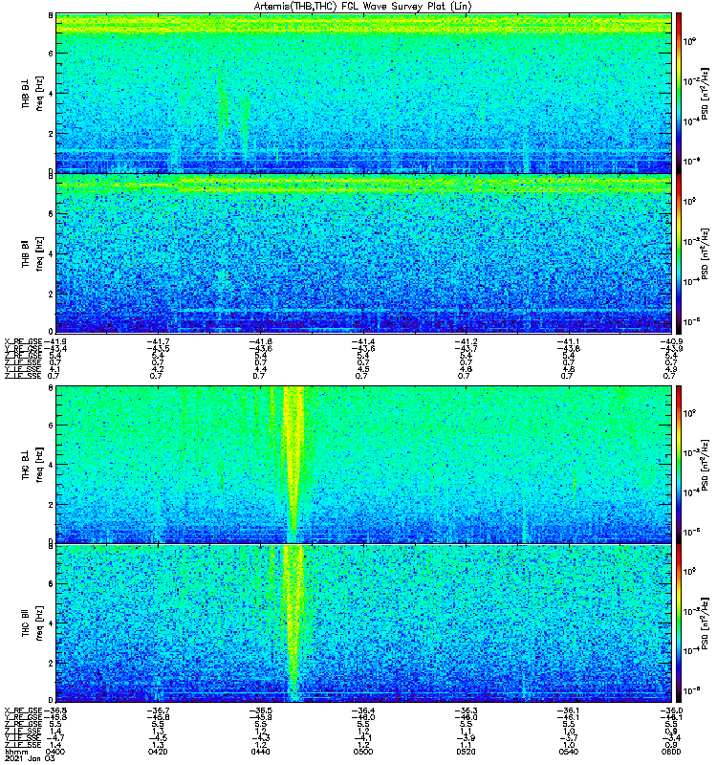This screenshot has height=765, width=717.
Task: Click the THC B∥ freq [Hz] axis label
Action: click(x=33, y=623)
